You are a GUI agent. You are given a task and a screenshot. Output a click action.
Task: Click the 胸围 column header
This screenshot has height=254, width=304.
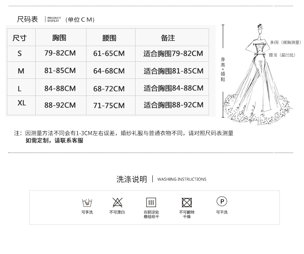(59, 38)
